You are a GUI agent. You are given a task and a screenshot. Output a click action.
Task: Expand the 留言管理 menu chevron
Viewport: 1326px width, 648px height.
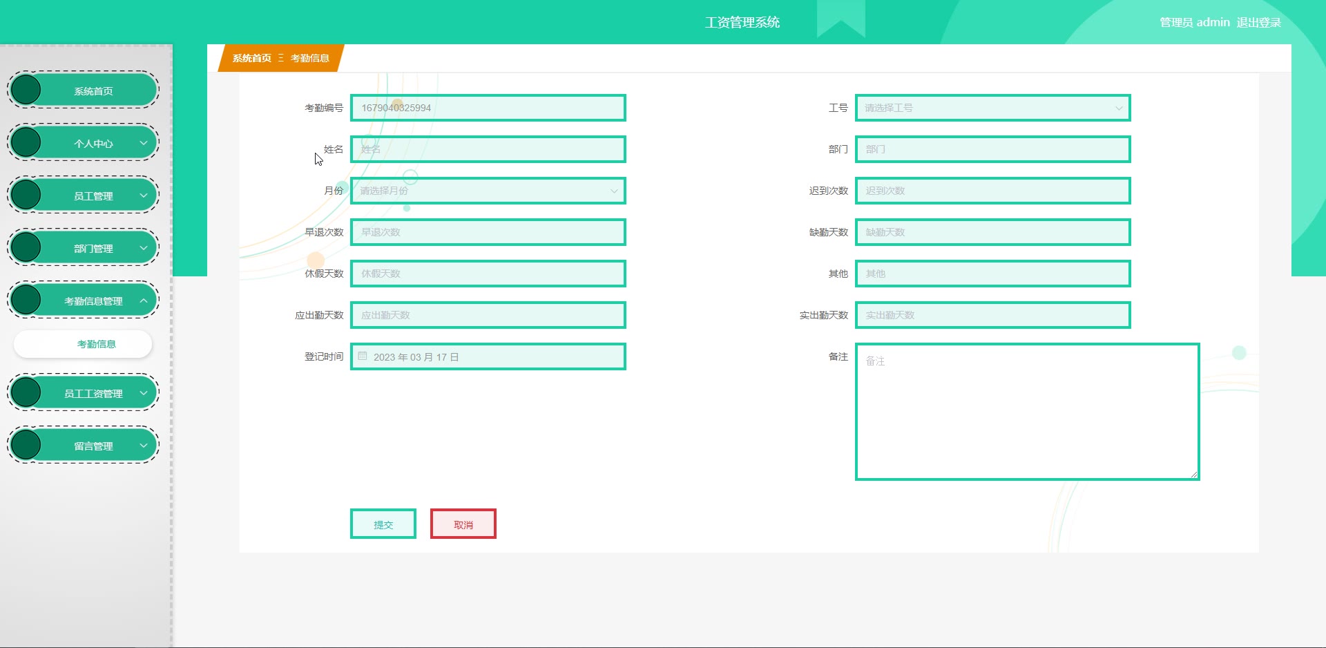(x=144, y=446)
